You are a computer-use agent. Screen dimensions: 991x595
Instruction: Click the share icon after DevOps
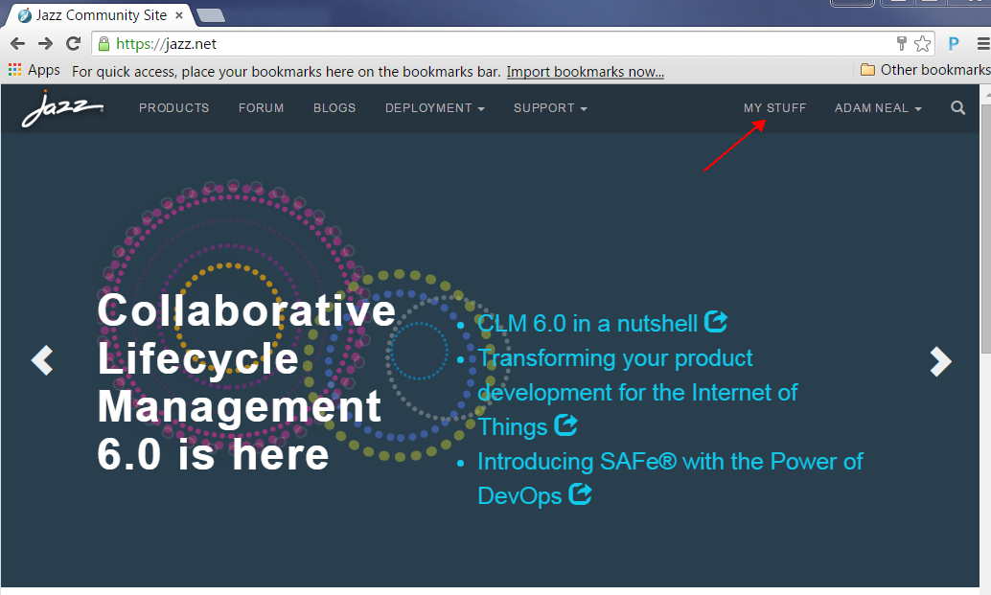click(x=580, y=494)
